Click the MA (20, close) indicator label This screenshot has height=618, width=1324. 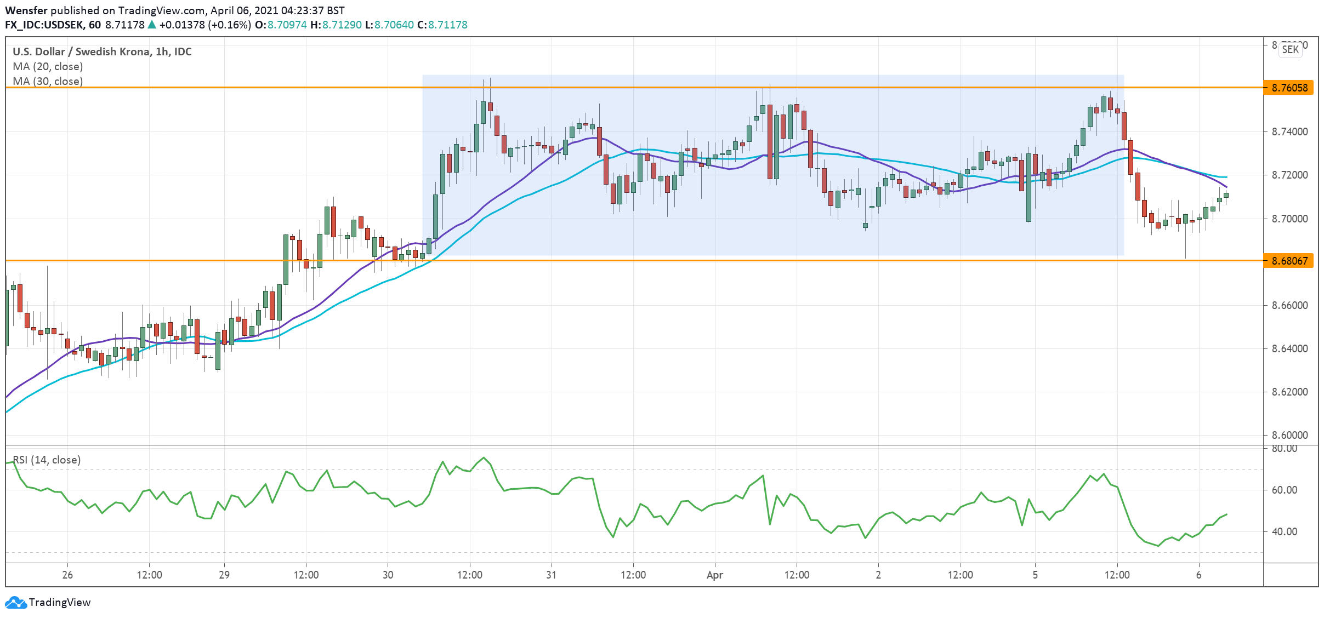[x=47, y=66]
